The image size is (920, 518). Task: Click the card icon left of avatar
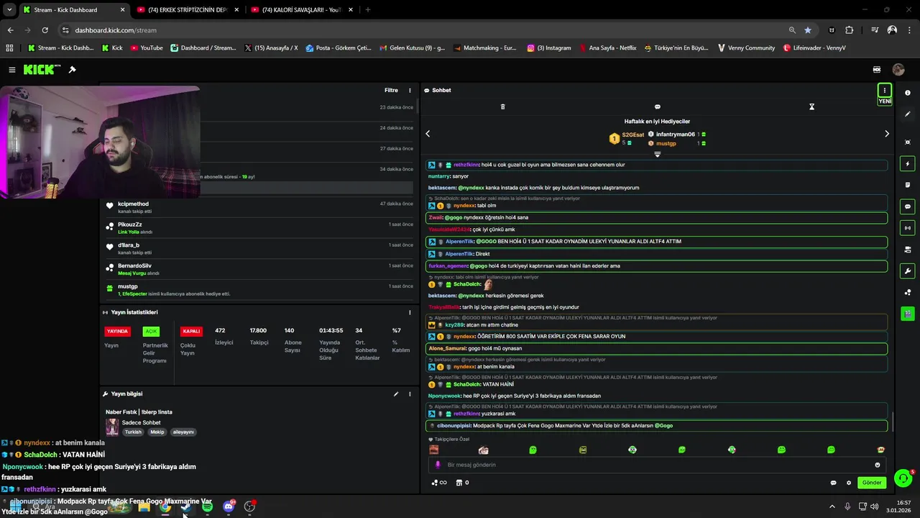coord(877,70)
